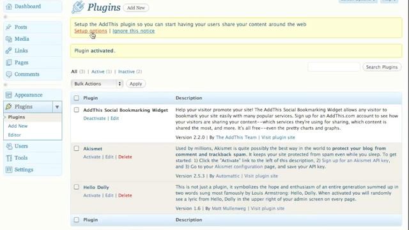Select Add New in Plugins submenu
This screenshot has width=409, height=230.
click(x=18, y=126)
